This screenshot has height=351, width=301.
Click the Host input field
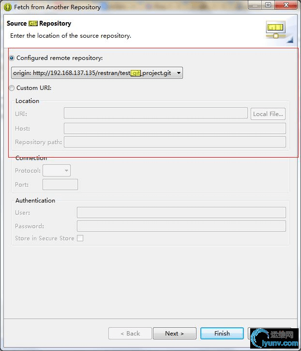click(175, 129)
